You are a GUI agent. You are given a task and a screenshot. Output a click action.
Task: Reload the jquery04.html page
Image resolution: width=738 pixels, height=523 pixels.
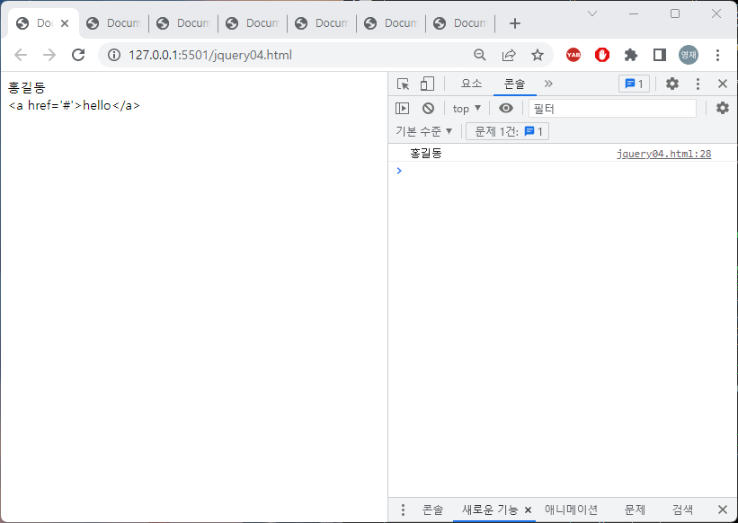coord(78,55)
